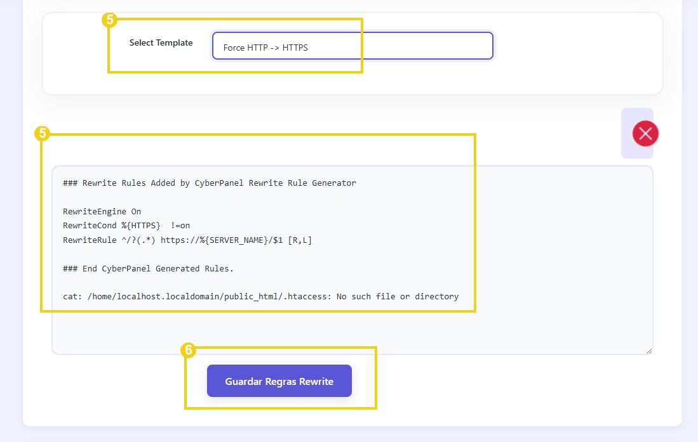The width and height of the screenshot is (698, 442).
Task: Dismiss the panel using the circular close icon
Action: [x=645, y=133]
